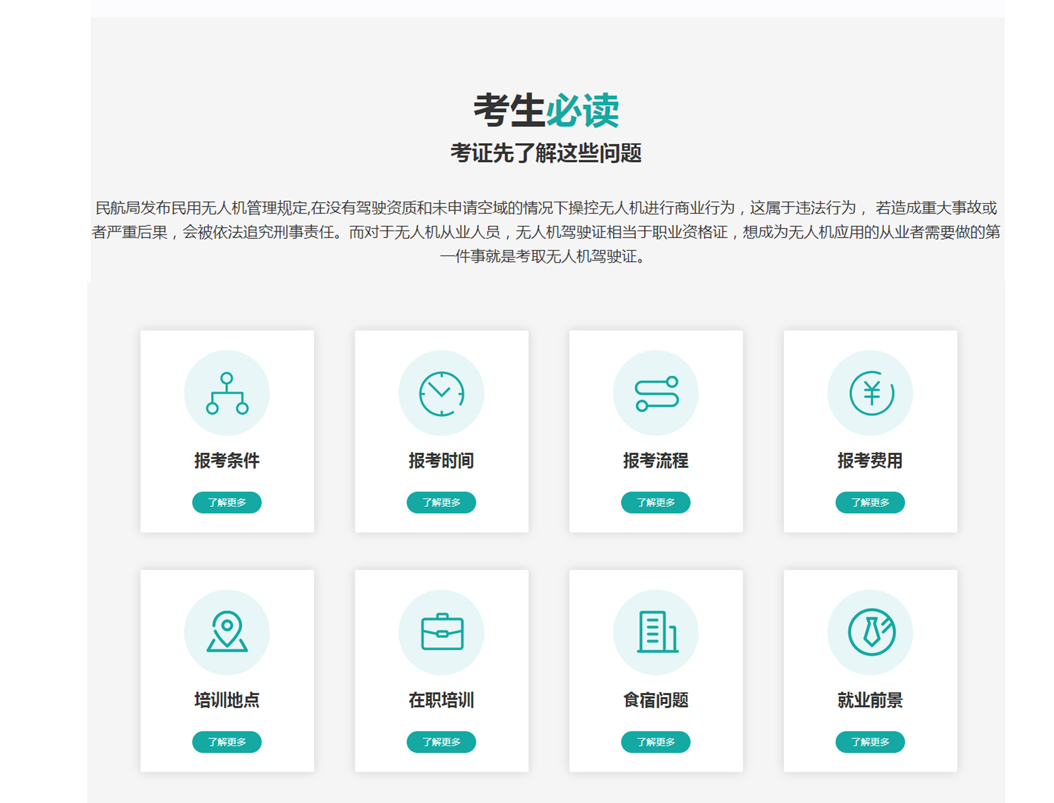Image resolution: width=1054 pixels, height=803 pixels.
Task: Click the 食宿问题 building icon
Action: tap(656, 632)
